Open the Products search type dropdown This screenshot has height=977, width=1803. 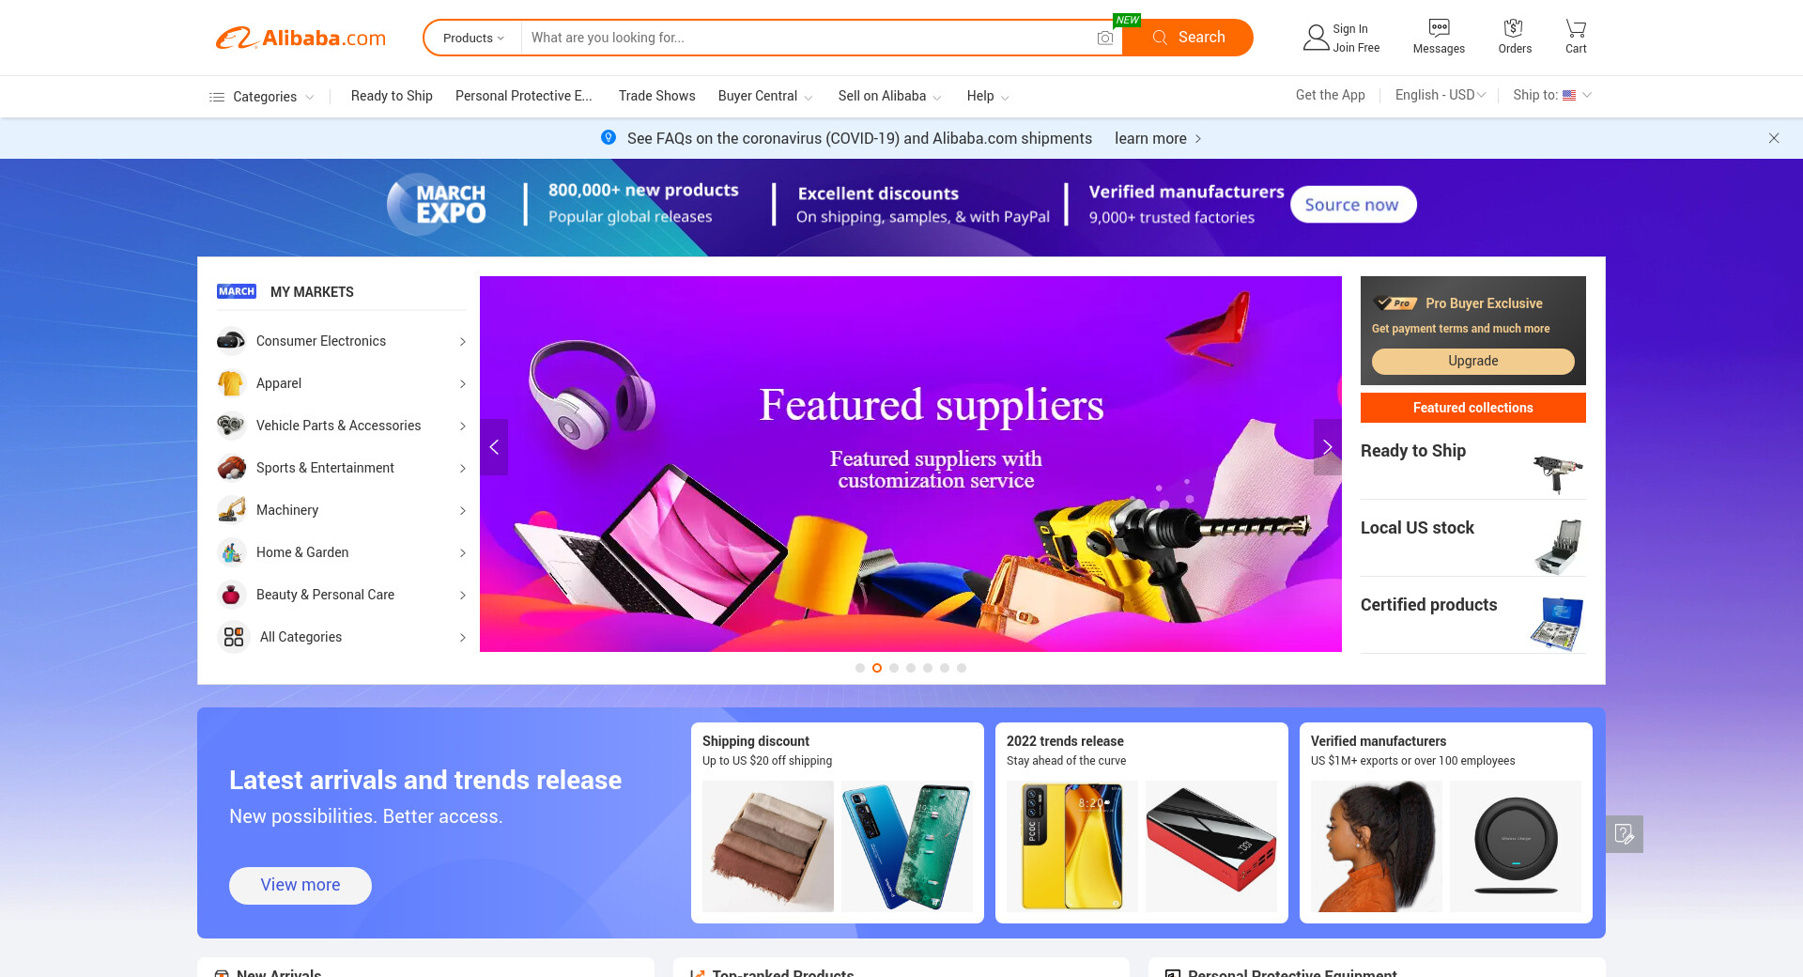pos(473,38)
